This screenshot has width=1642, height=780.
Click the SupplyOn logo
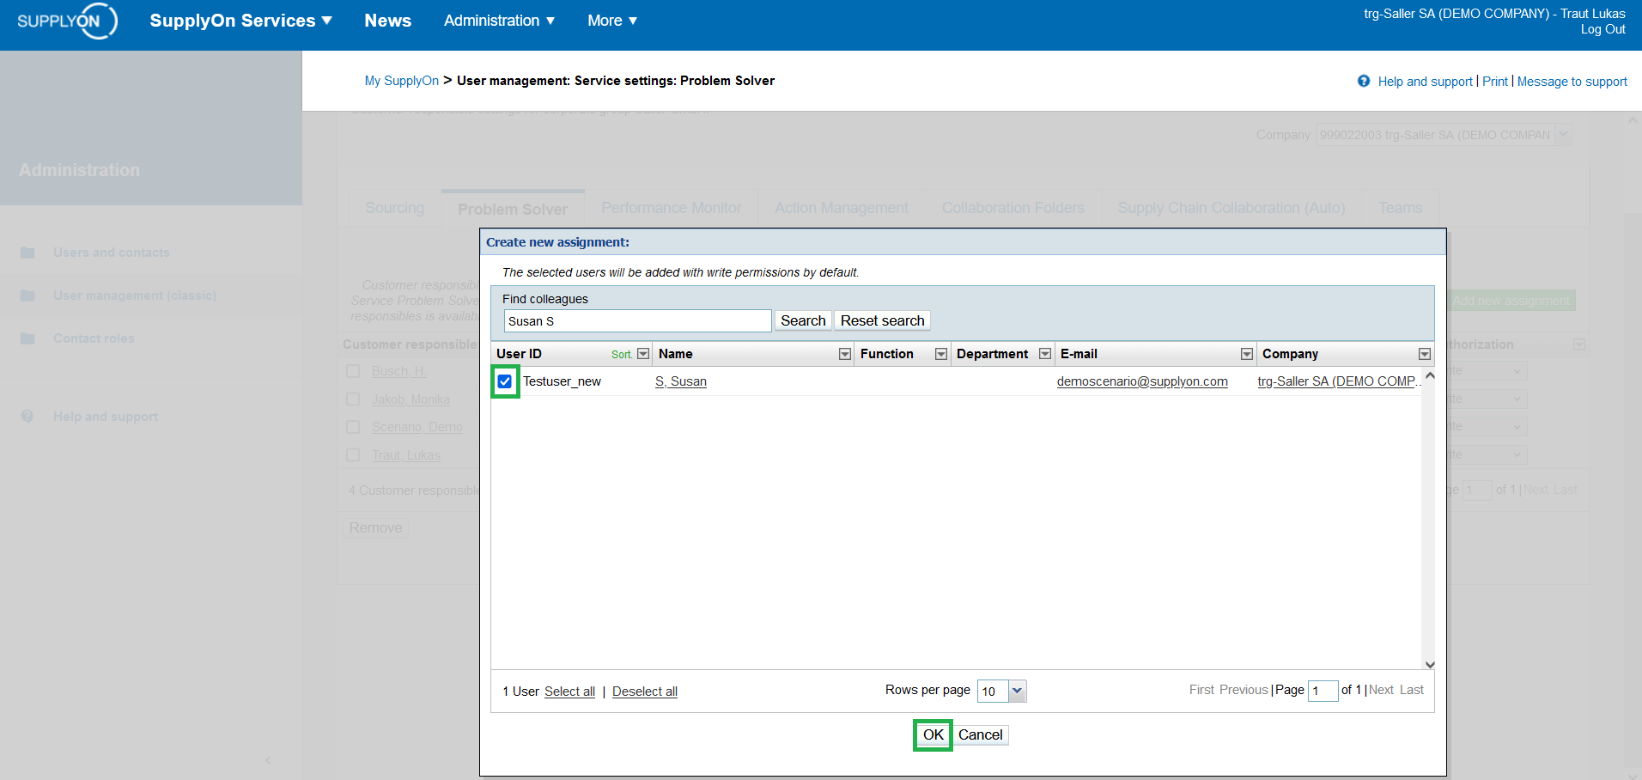pyautogui.click(x=67, y=21)
